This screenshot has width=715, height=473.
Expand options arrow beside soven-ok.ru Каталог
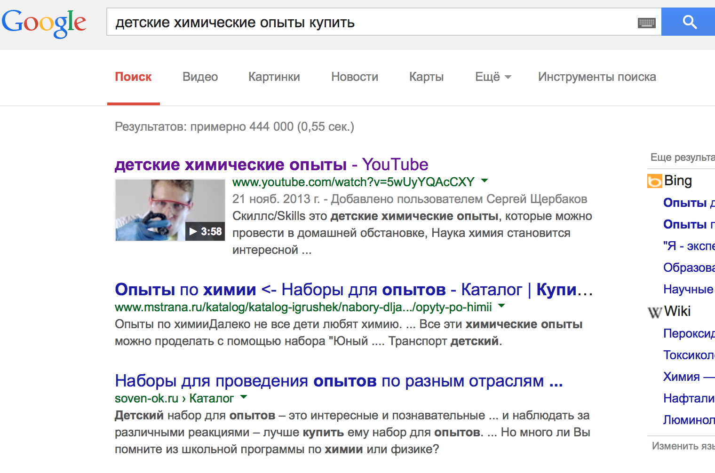point(243,397)
